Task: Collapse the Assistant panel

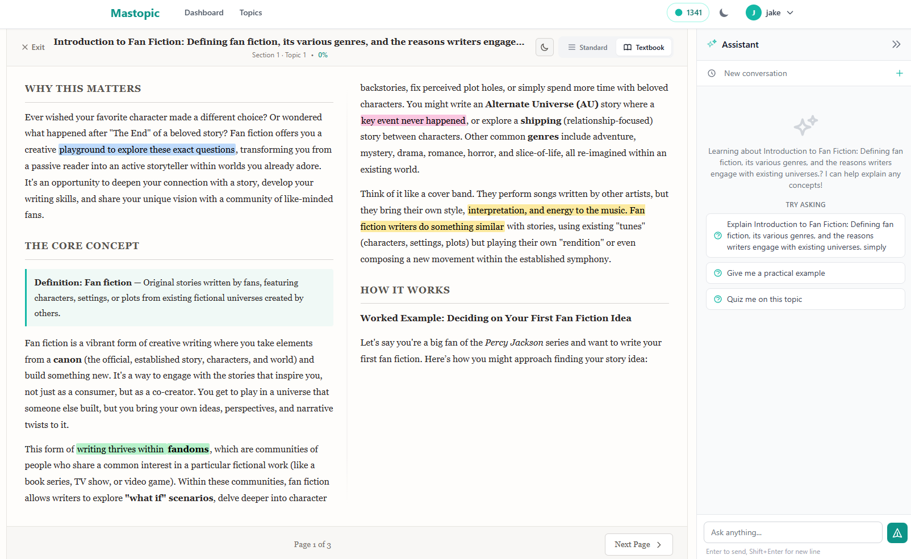Action: [896, 44]
